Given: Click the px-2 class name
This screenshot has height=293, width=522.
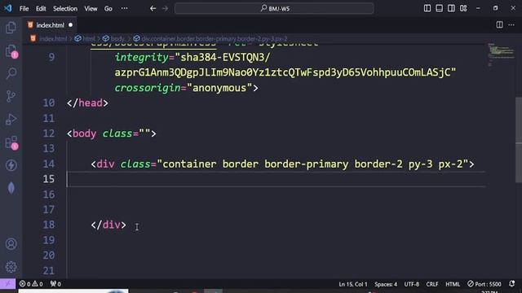Looking at the screenshot, I should coord(450,164).
